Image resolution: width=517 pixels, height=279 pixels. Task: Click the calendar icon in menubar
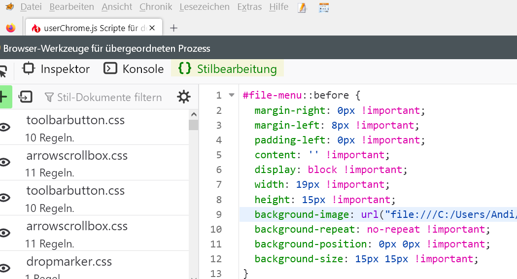pos(324,7)
